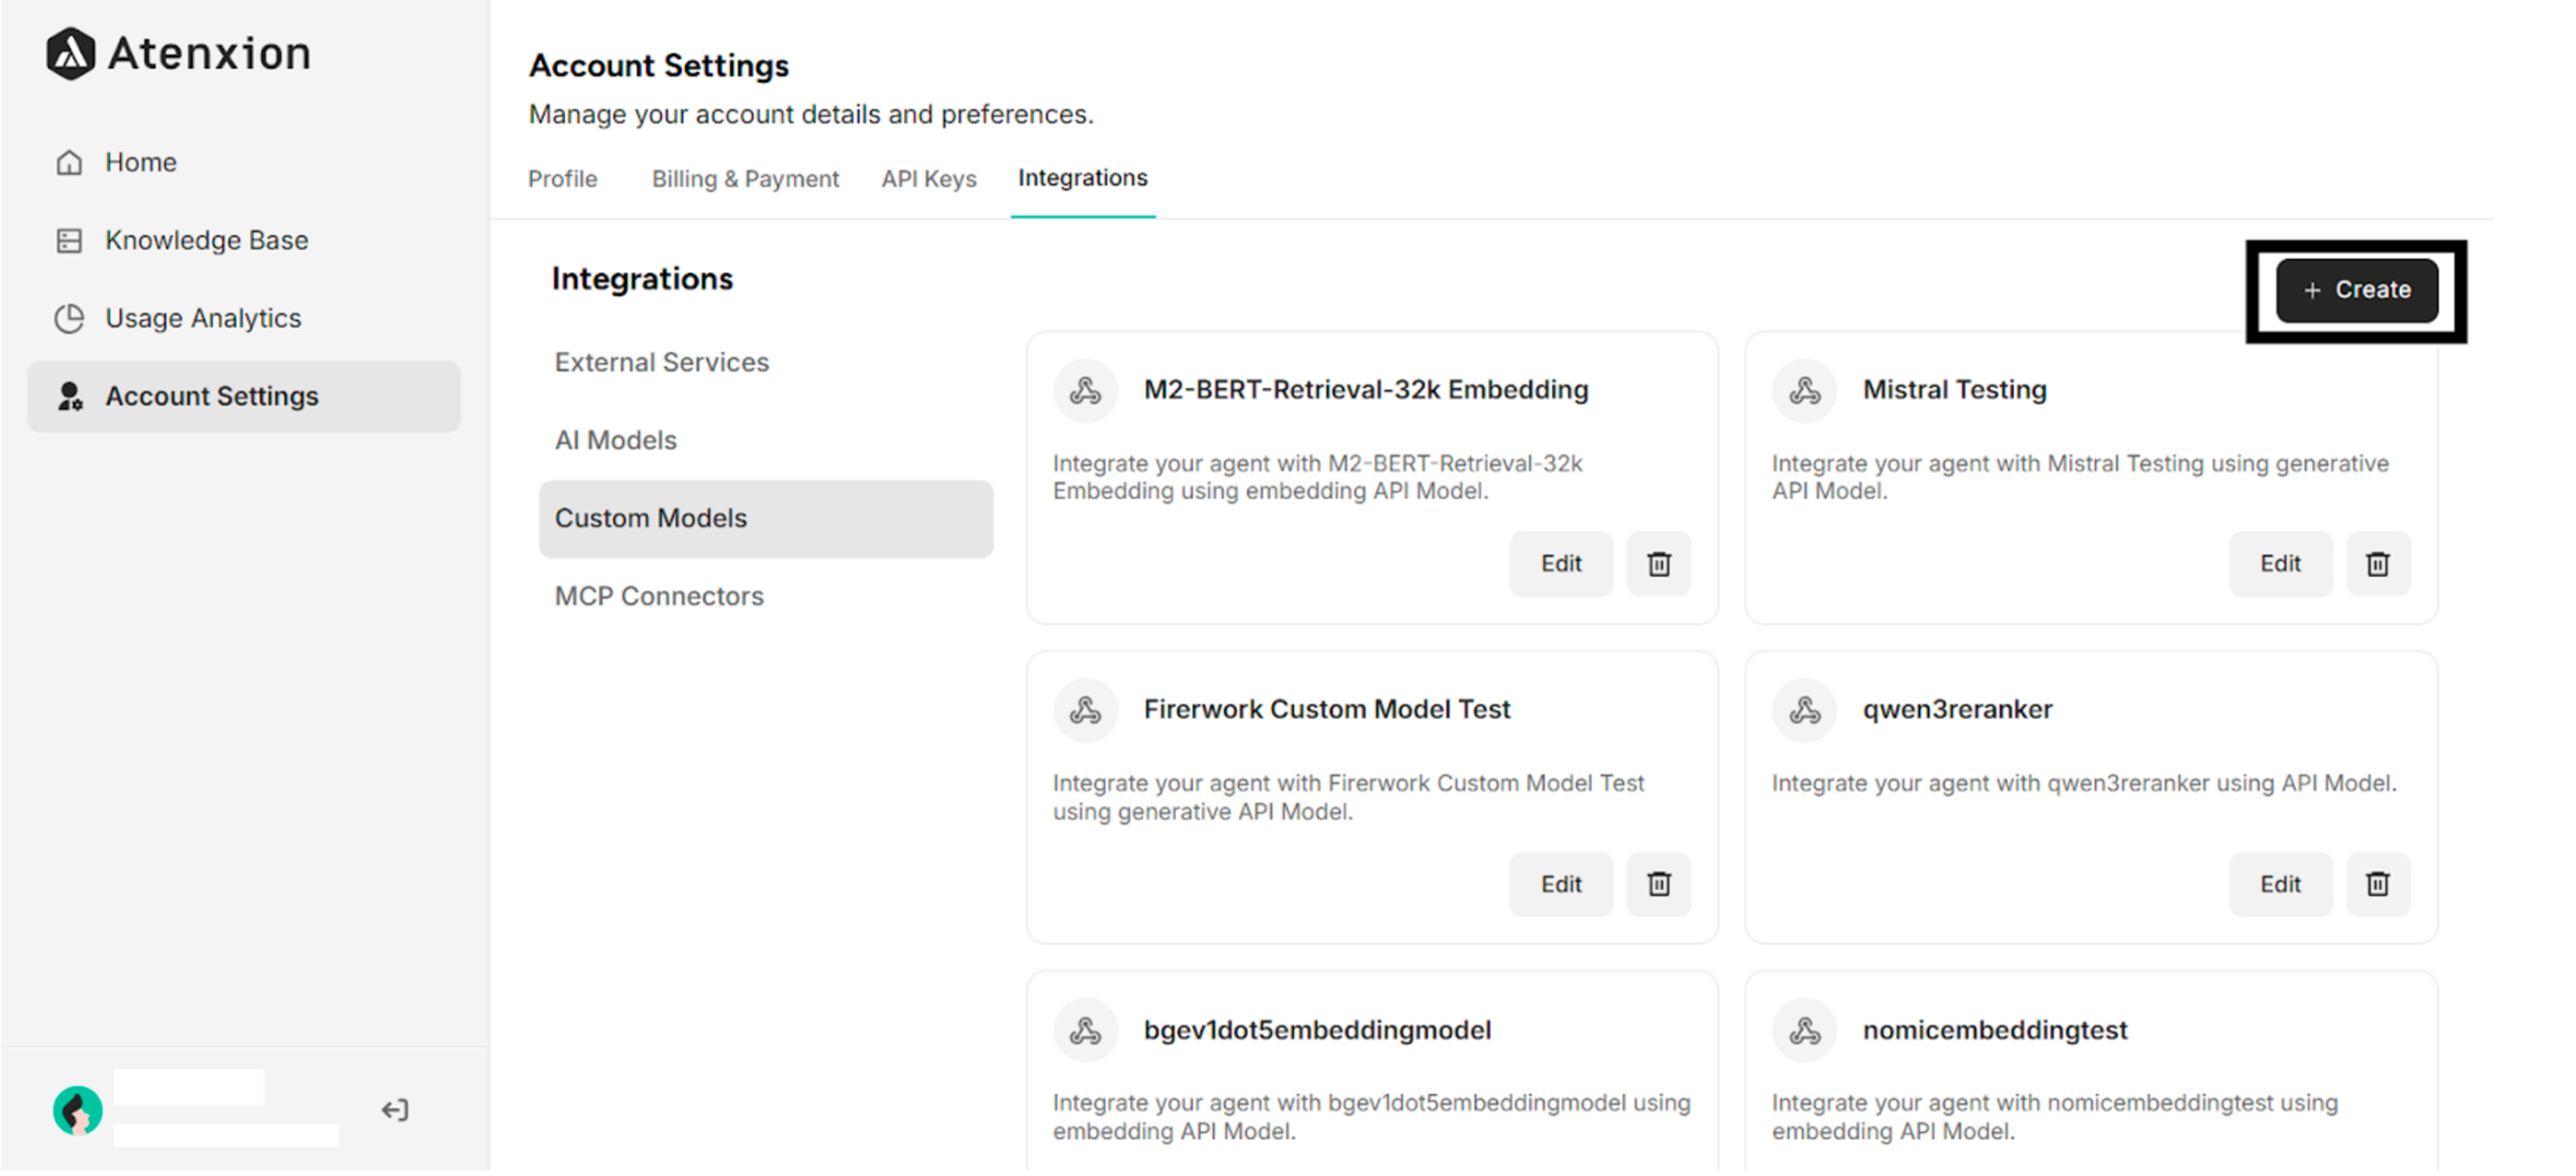The width and height of the screenshot is (2576, 1176).
Task: Select the API Keys tab
Action: tap(928, 179)
